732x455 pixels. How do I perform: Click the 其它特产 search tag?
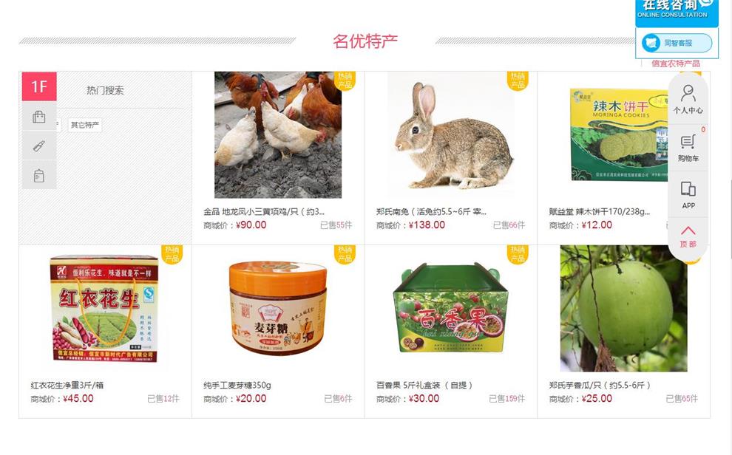pyautogui.click(x=84, y=125)
